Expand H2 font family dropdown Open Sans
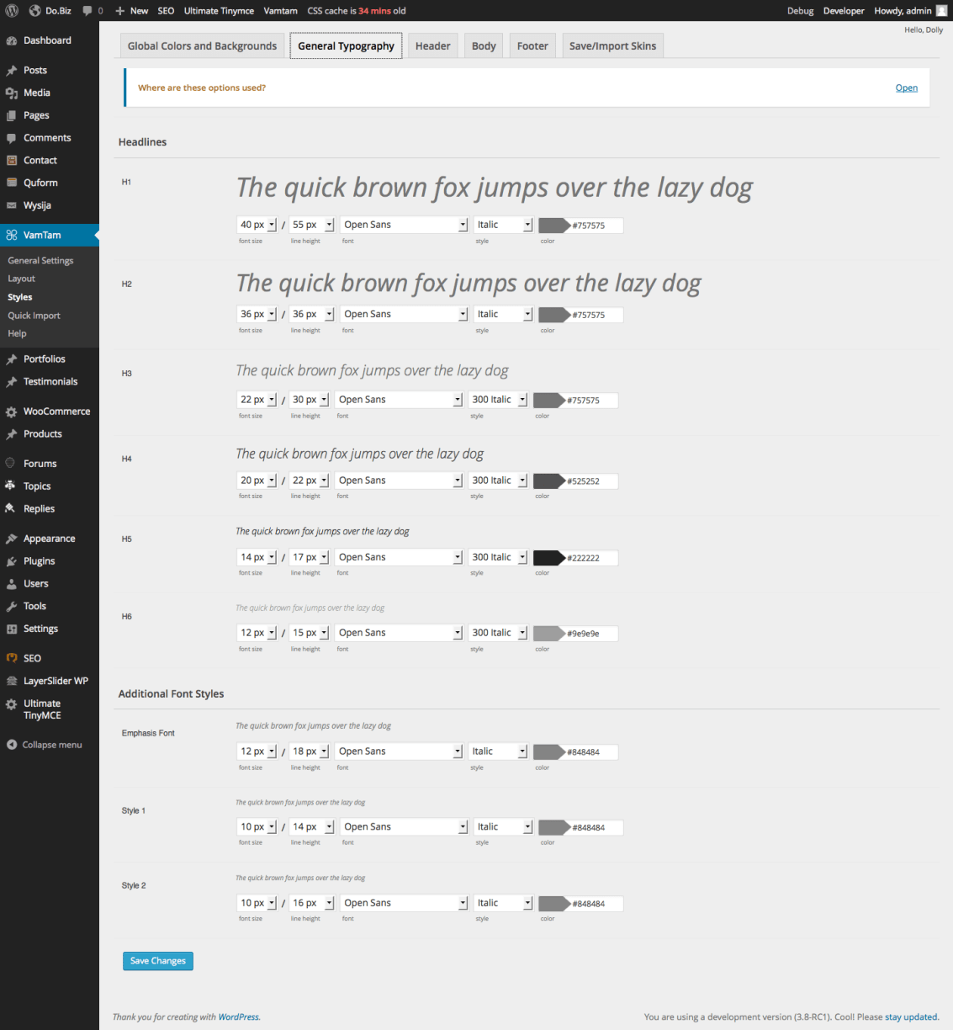953x1030 pixels. tap(405, 315)
